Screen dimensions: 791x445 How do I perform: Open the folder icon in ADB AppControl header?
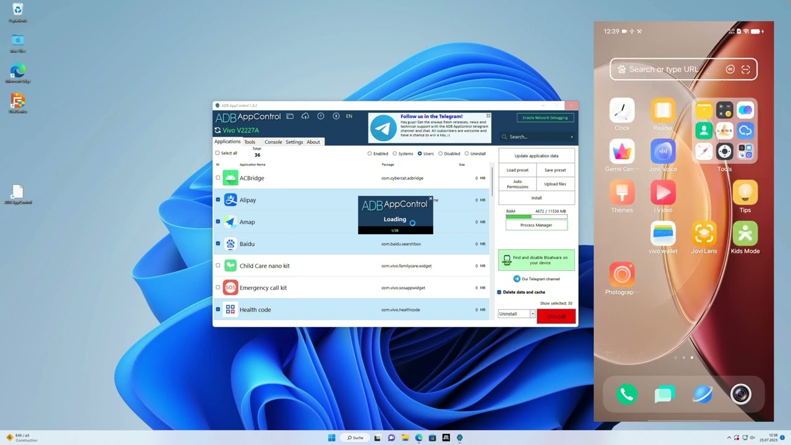289,116
